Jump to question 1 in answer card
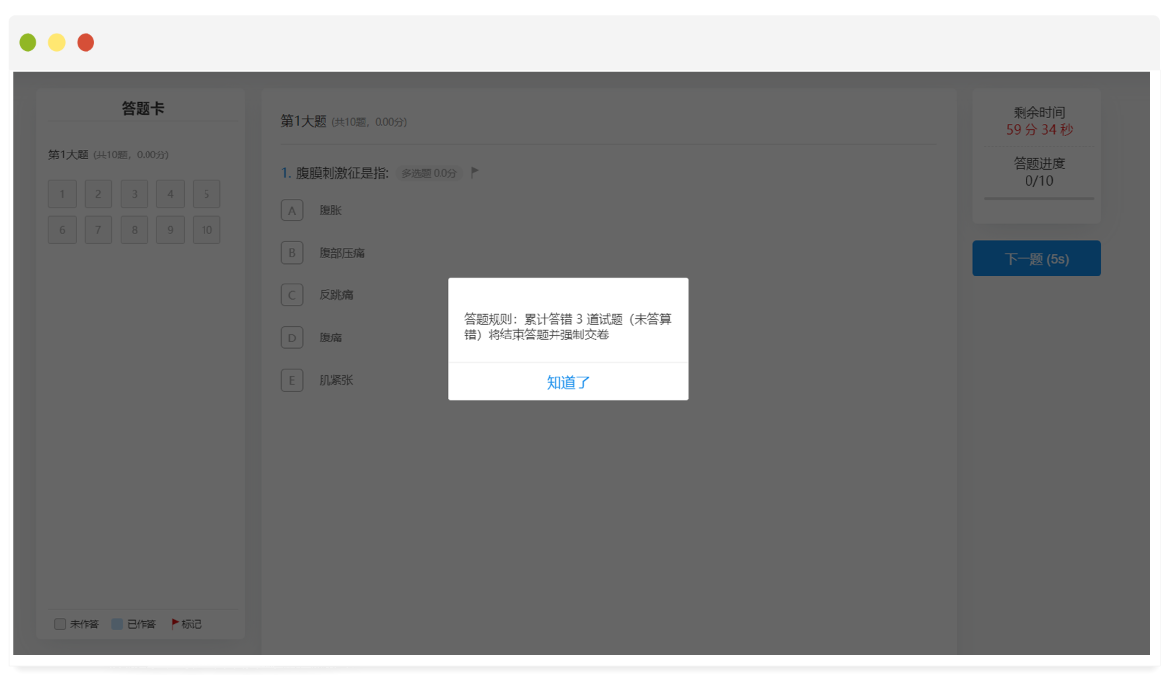 pos(62,194)
